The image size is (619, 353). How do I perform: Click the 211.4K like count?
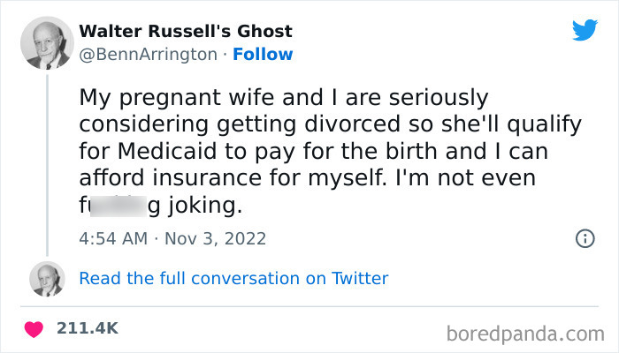tap(87, 327)
